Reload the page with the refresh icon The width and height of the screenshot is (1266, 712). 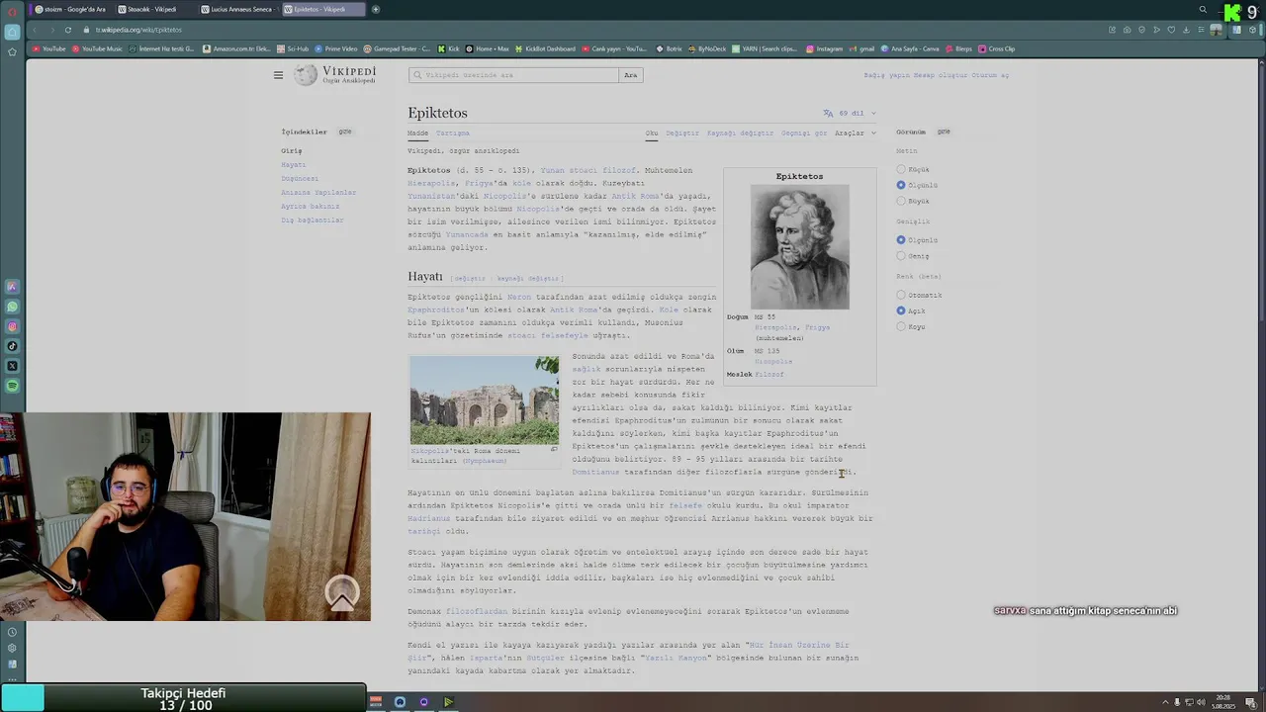click(68, 30)
